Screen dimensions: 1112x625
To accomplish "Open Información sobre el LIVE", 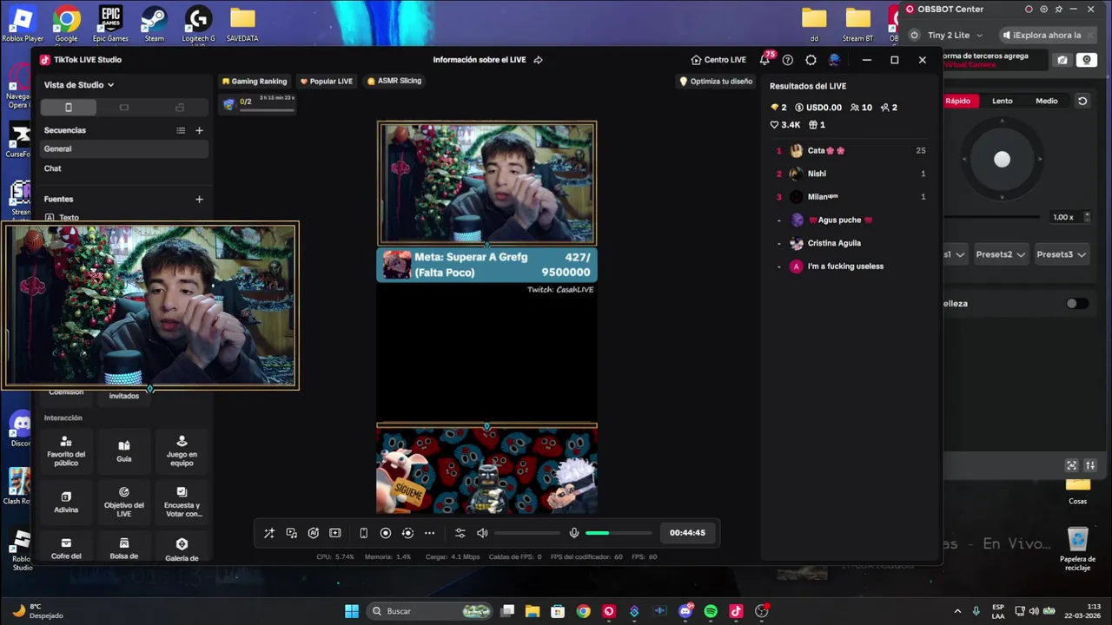I will point(480,60).
